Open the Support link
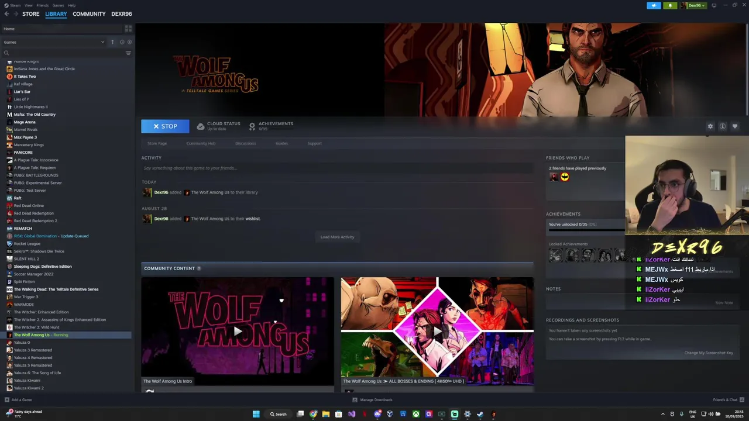 [315, 143]
